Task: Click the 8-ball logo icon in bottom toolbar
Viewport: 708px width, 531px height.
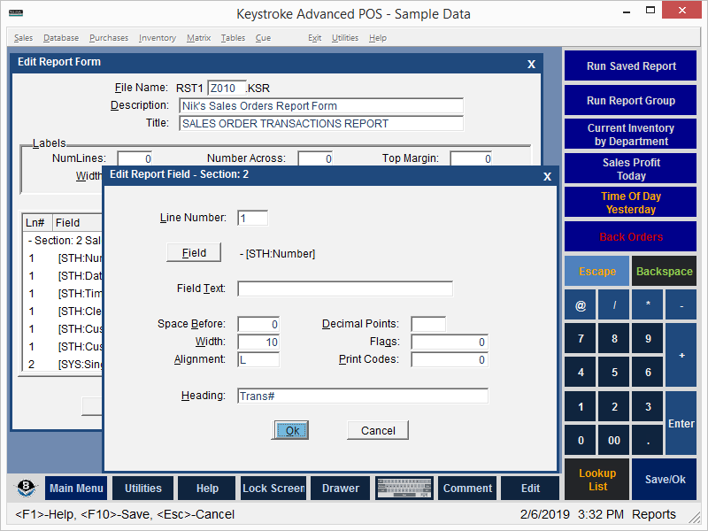Action: (x=26, y=489)
